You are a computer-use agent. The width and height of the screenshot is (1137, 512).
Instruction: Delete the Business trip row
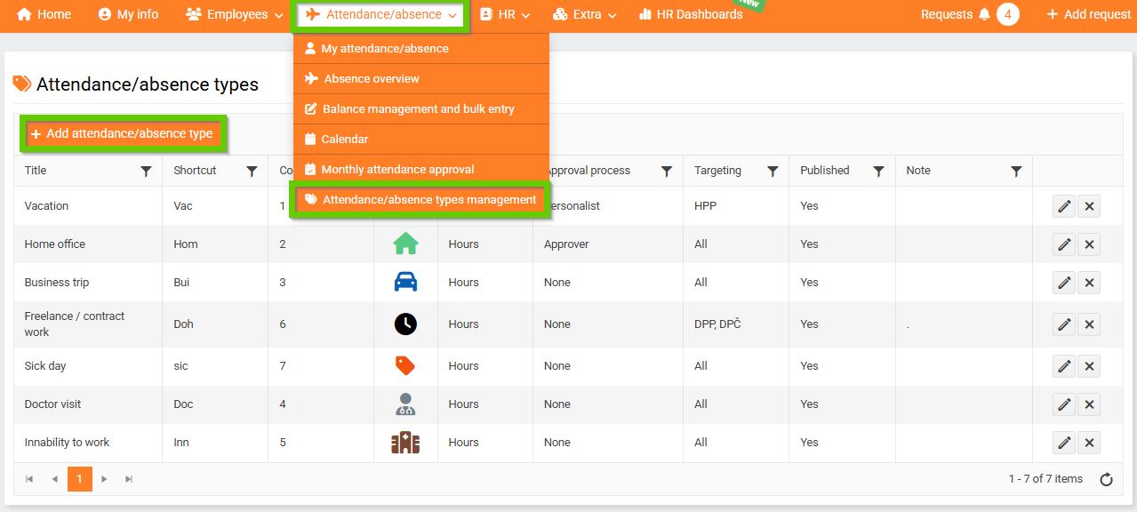tap(1089, 283)
